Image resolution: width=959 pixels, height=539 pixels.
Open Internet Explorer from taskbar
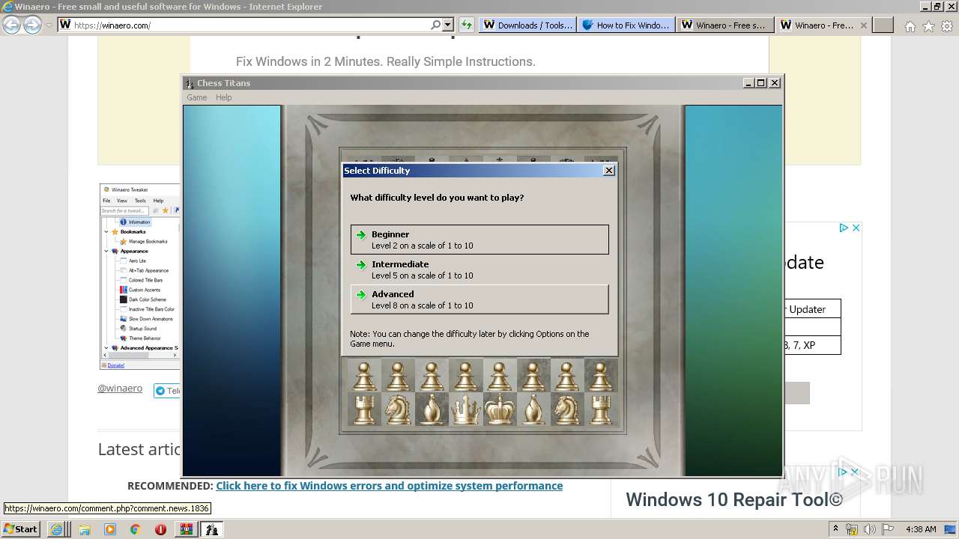pyautogui.click(x=56, y=529)
